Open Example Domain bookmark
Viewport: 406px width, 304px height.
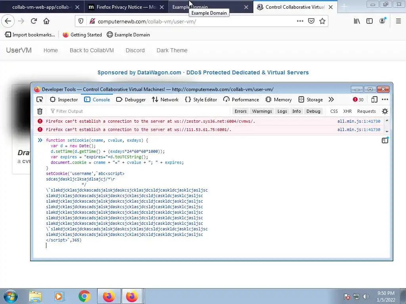pyautogui.click(x=128, y=35)
